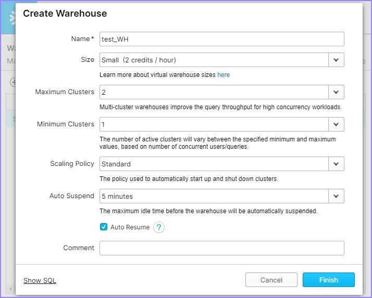The width and height of the screenshot is (372, 298).
Task: Click the Name input field
Action: pyautogui.click(x=221, y=39)
